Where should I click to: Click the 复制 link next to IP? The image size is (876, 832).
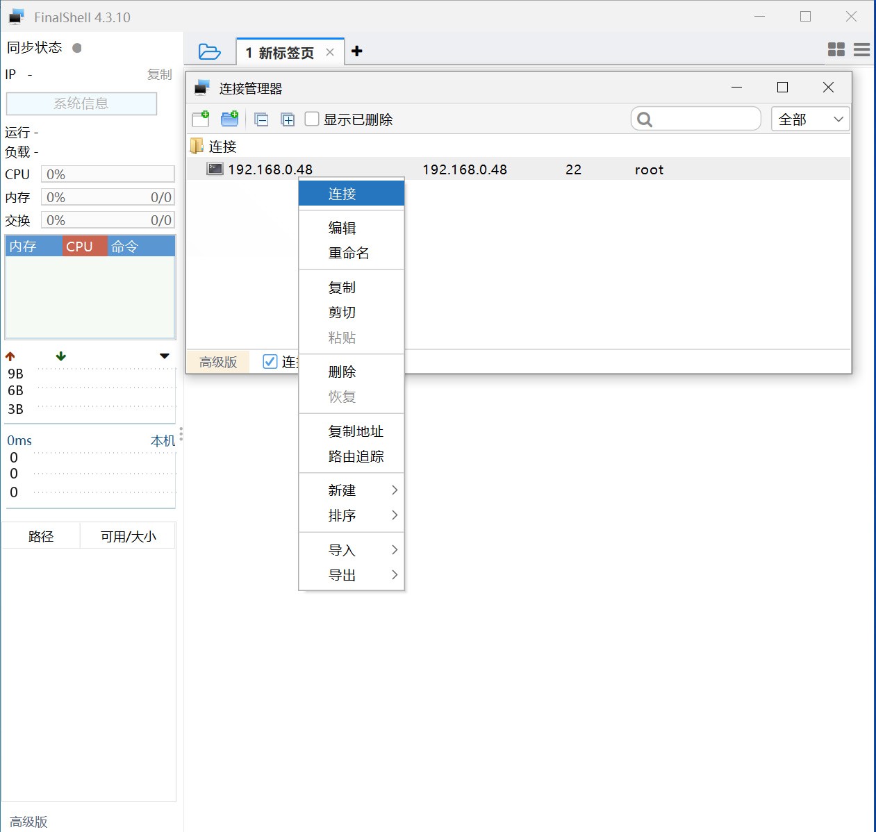[159, 74]
